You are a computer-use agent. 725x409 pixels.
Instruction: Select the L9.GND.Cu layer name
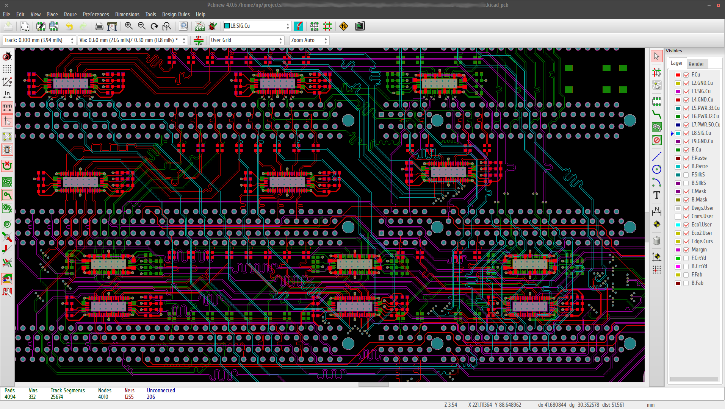pyautogui.click(x=702, y=142)
